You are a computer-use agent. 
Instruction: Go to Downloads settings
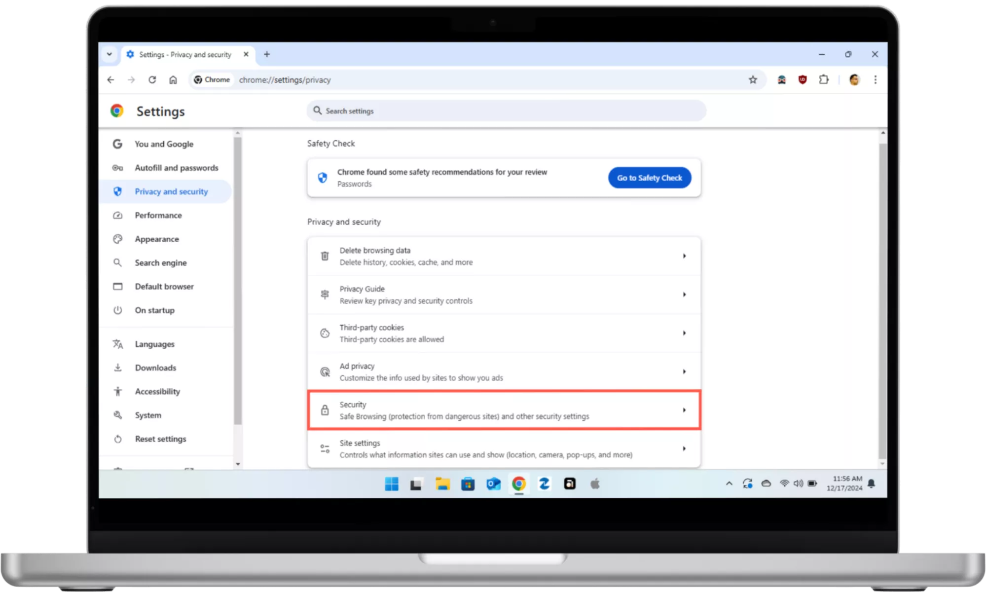(x=155, y=368)
